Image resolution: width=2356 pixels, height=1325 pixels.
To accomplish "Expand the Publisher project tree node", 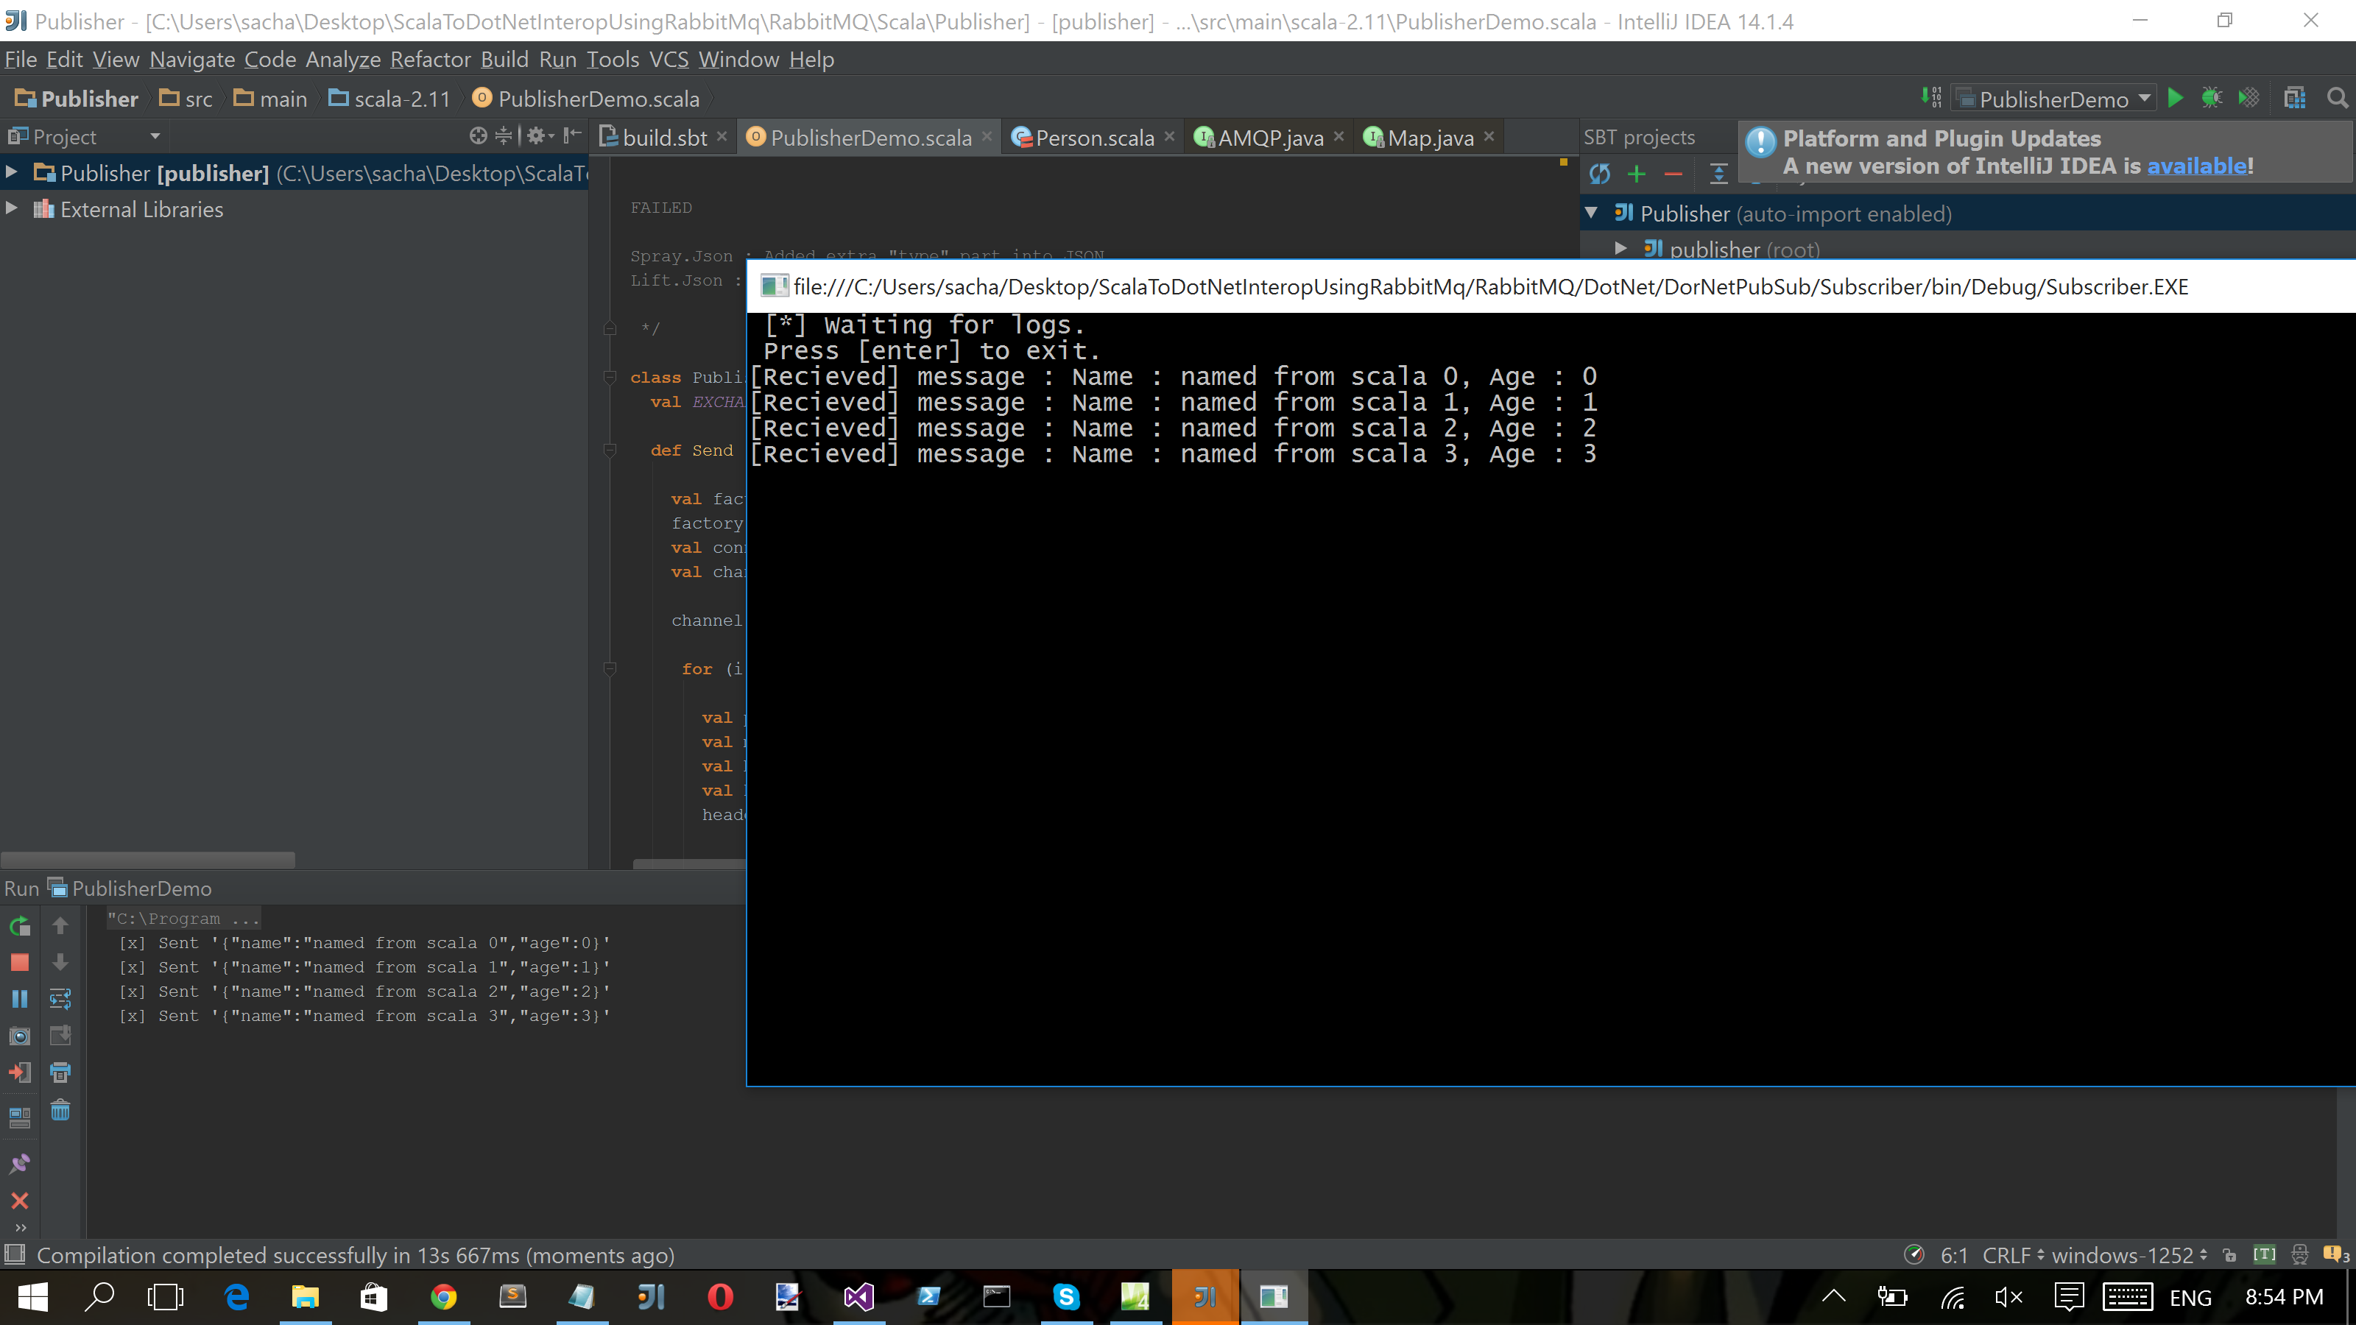I will (x=11, y=172).
